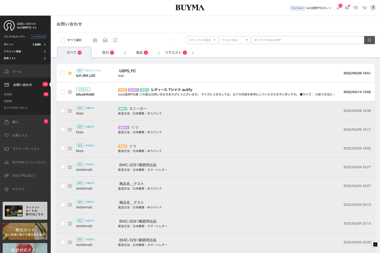
Task: Click the BUYMA logo
Action: pos(190,8)
